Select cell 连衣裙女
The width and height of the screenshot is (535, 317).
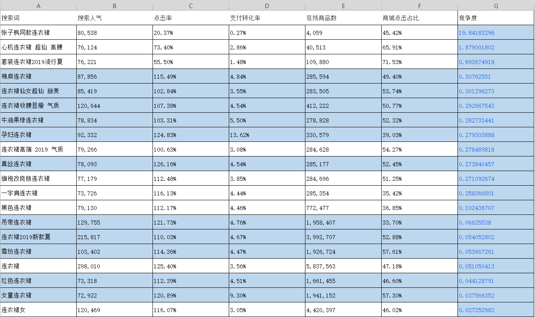tap(38, 310)
